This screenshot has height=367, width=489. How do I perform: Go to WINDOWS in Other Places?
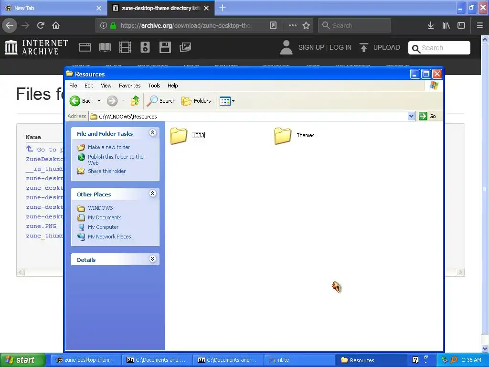100,208
